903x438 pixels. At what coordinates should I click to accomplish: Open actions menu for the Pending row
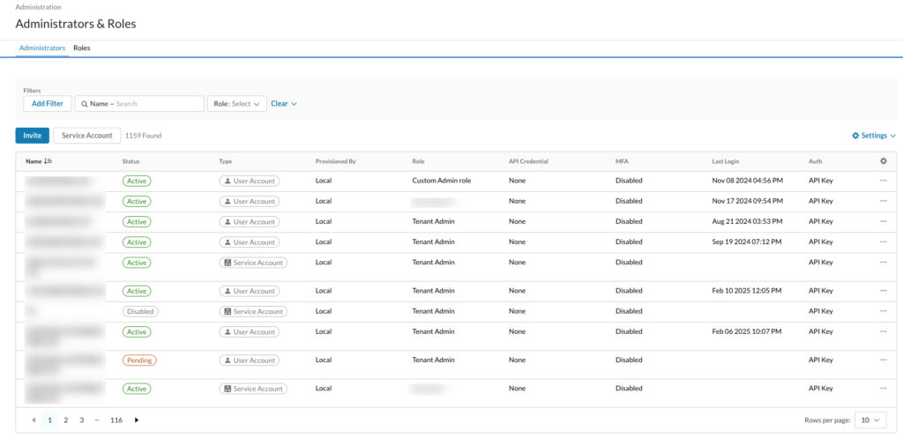point(884,360)
